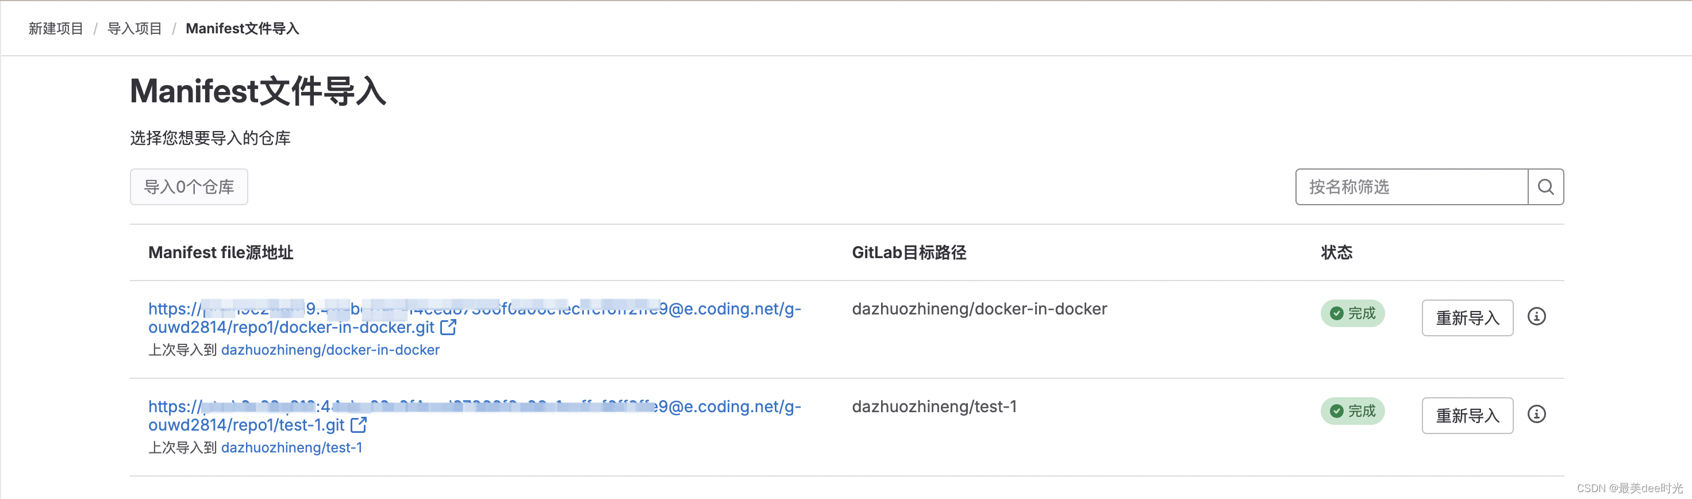Open external link icon for docker-in-docker.git

448,327
